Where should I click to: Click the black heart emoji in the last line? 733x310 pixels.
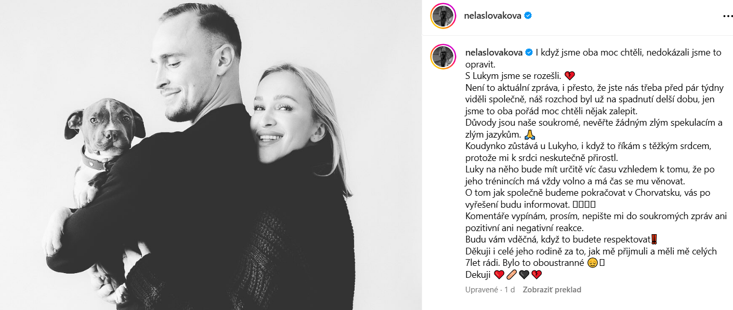tap(524, 275)
